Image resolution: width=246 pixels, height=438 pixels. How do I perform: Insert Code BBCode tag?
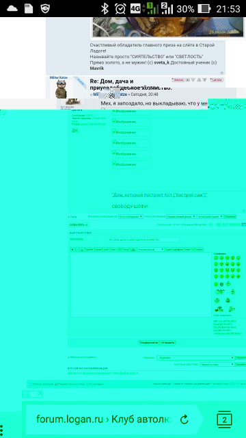(x=98, y=249)
